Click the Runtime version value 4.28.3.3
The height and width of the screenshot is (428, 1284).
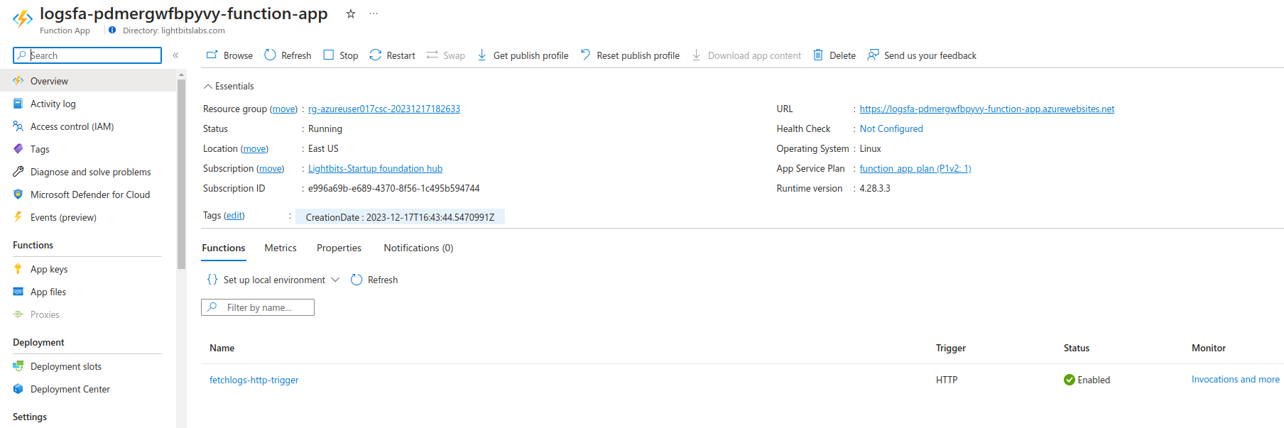(875, 188)
